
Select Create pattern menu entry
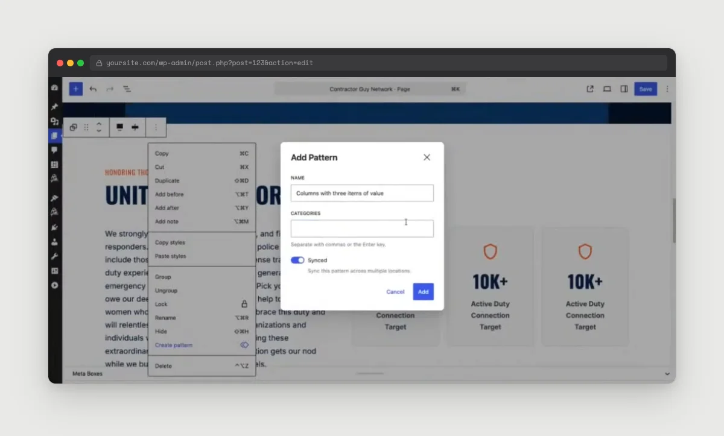pyautogui.click(x=202, y=345)
